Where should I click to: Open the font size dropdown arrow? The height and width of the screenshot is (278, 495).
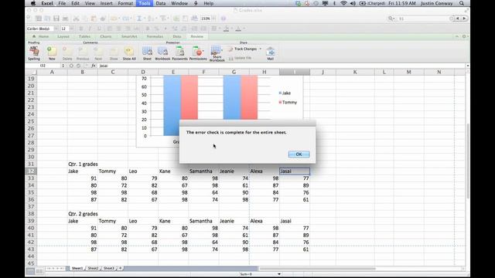click(x=71, y=29)
